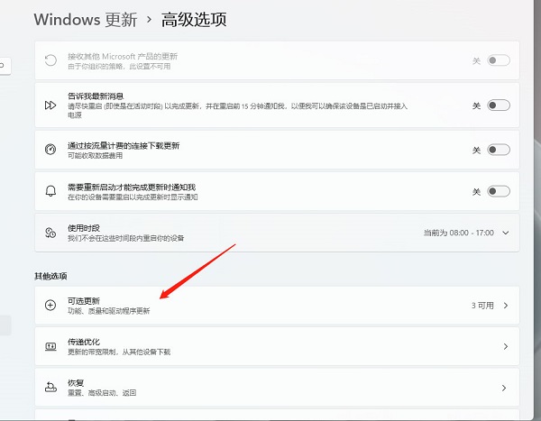Enable the 告诉我最新消息 toggle

[498, 105]
